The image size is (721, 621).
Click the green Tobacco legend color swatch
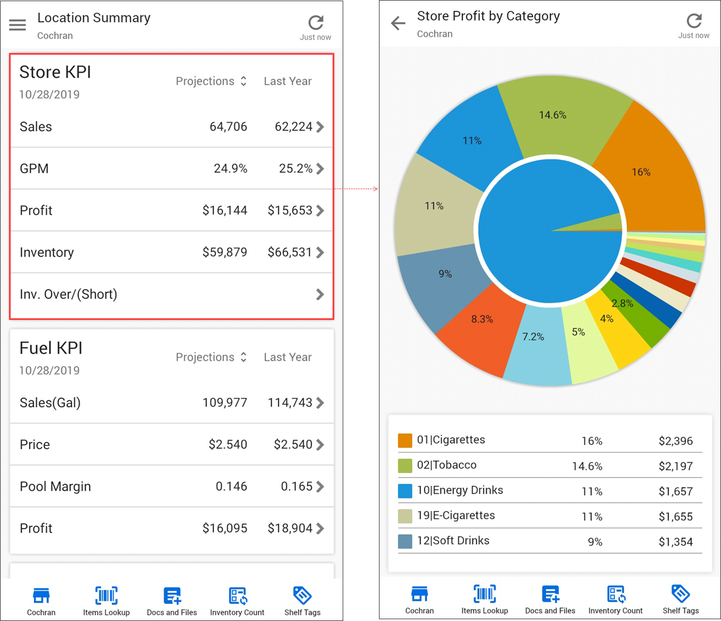tap(405, 466)
